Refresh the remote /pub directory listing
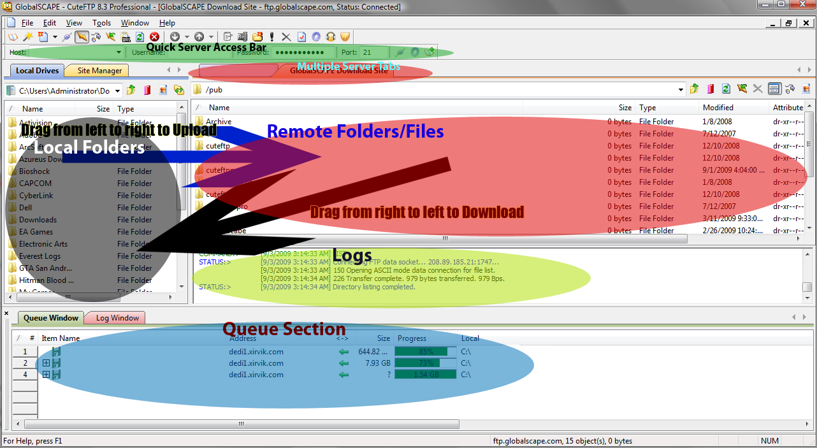 tap(726, 89)
